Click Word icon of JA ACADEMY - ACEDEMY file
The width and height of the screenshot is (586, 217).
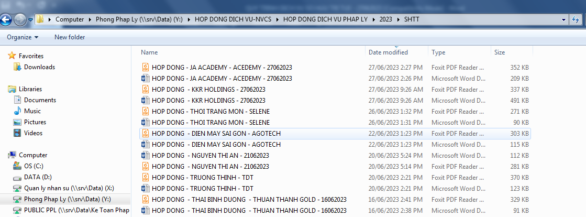146,78
